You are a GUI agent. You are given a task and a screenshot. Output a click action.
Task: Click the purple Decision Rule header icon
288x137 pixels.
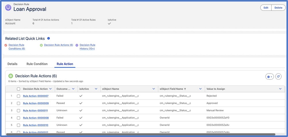[x=8, y=8]
